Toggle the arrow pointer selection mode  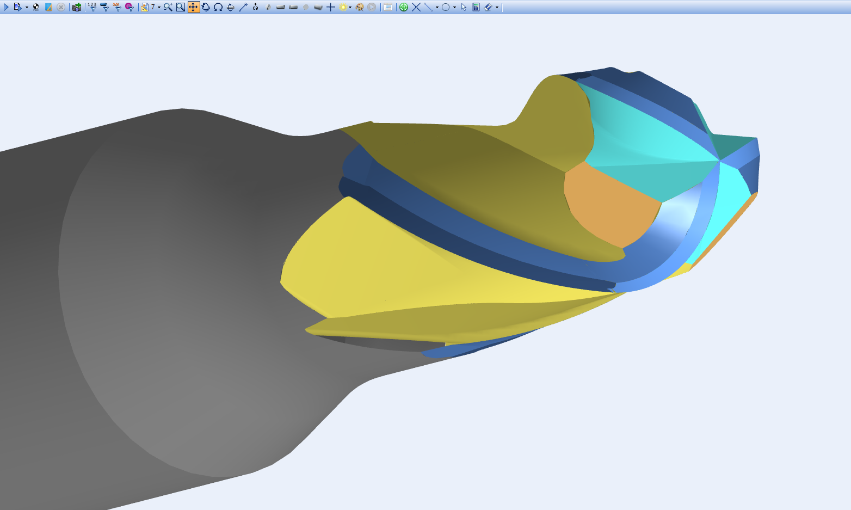[x=464, y=7]
